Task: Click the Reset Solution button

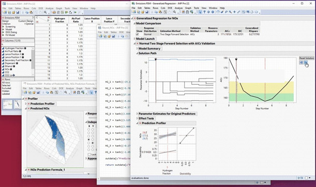Action: (306, 58)
